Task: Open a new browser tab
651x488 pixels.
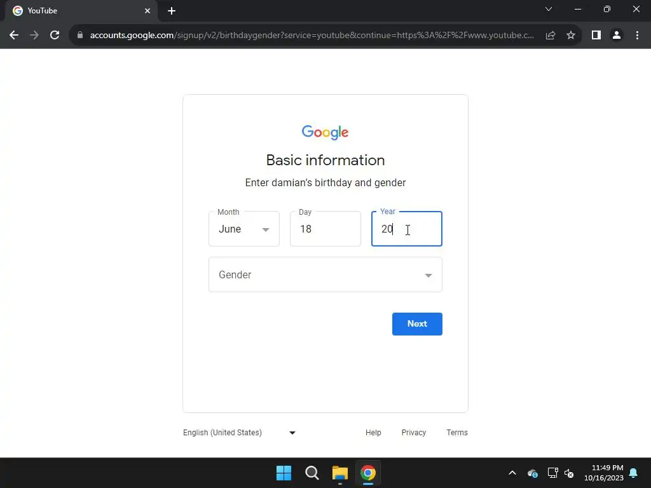Action: click(x=172, y=11)
